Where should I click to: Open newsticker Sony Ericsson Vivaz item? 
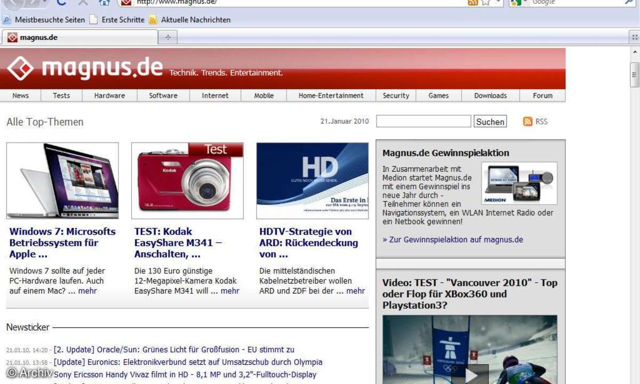[185, 374]
